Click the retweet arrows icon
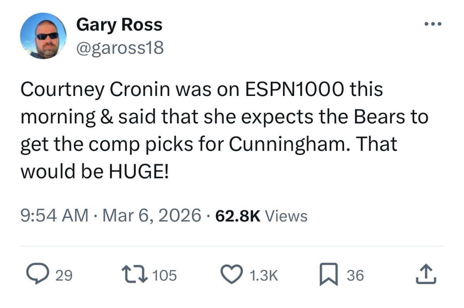464x308 pixels. coord(136,275)
